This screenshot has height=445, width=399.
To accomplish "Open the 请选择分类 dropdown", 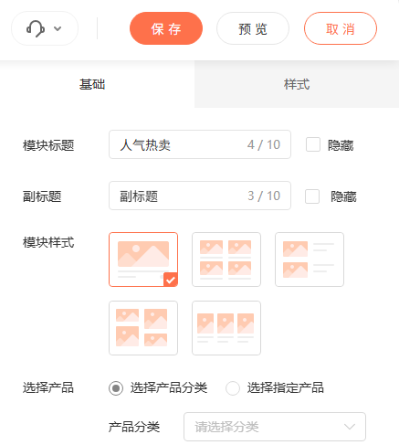I will point(275,427).
